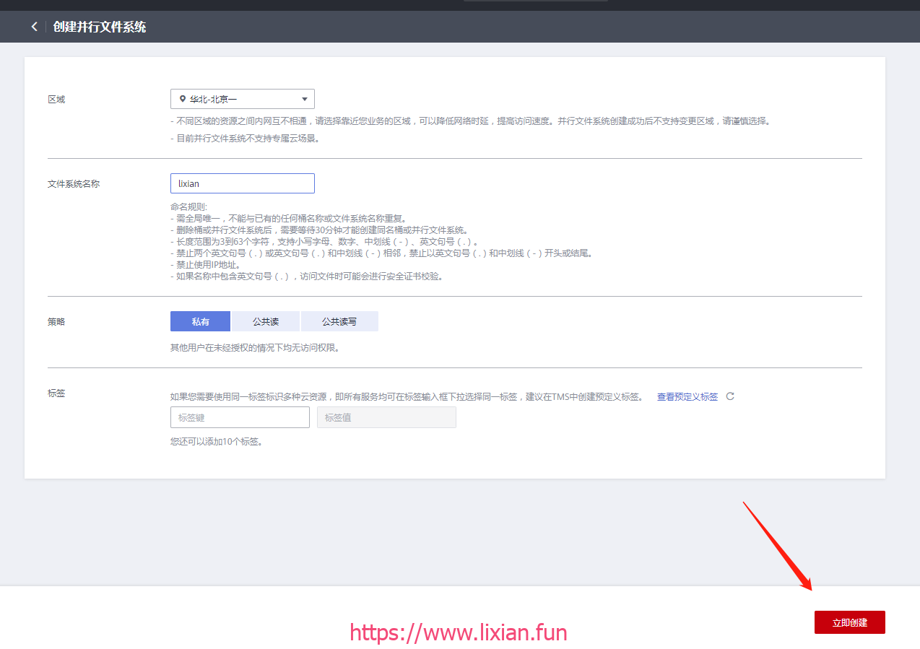920x649 pixels.
Task: Click the 策略 field label
Action: point(56,322)
